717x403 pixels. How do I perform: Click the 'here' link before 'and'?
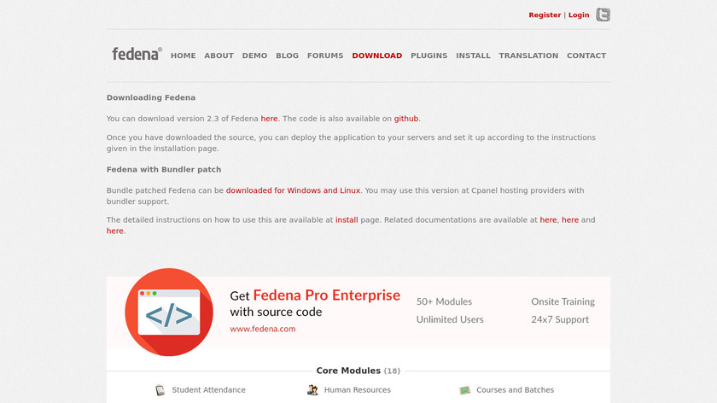click(x=570, y=220)
